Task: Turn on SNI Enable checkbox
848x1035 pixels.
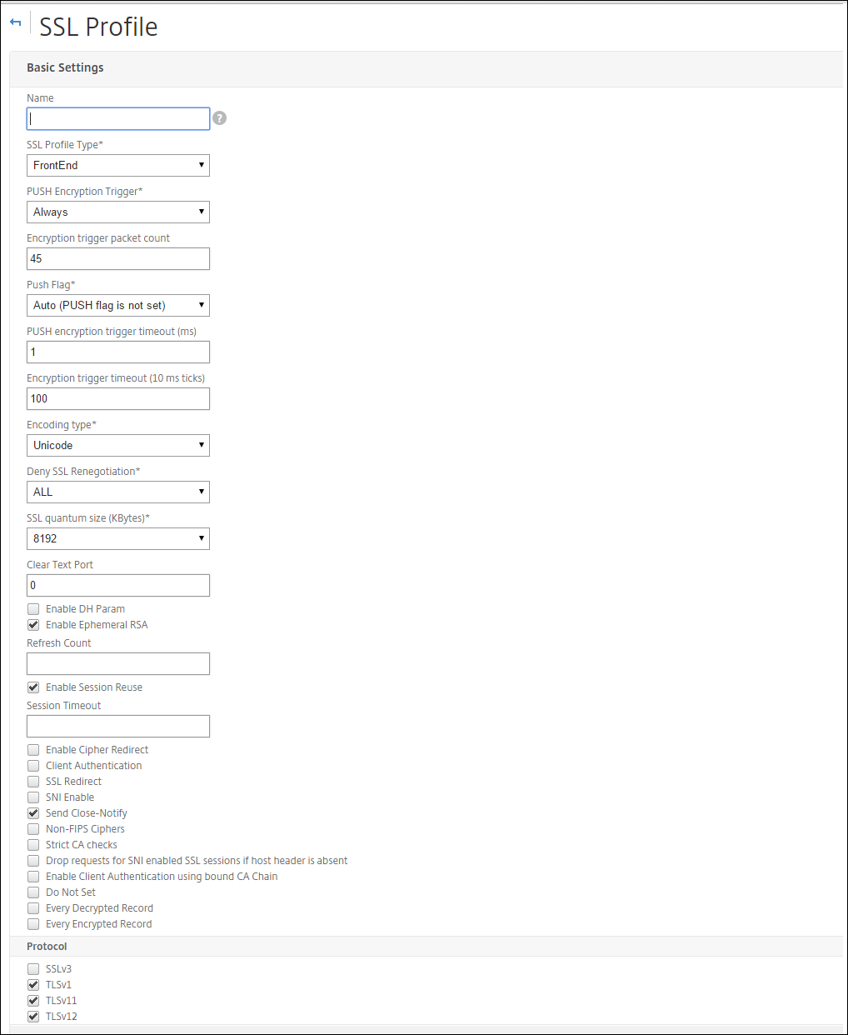Action: coord(33,797)
